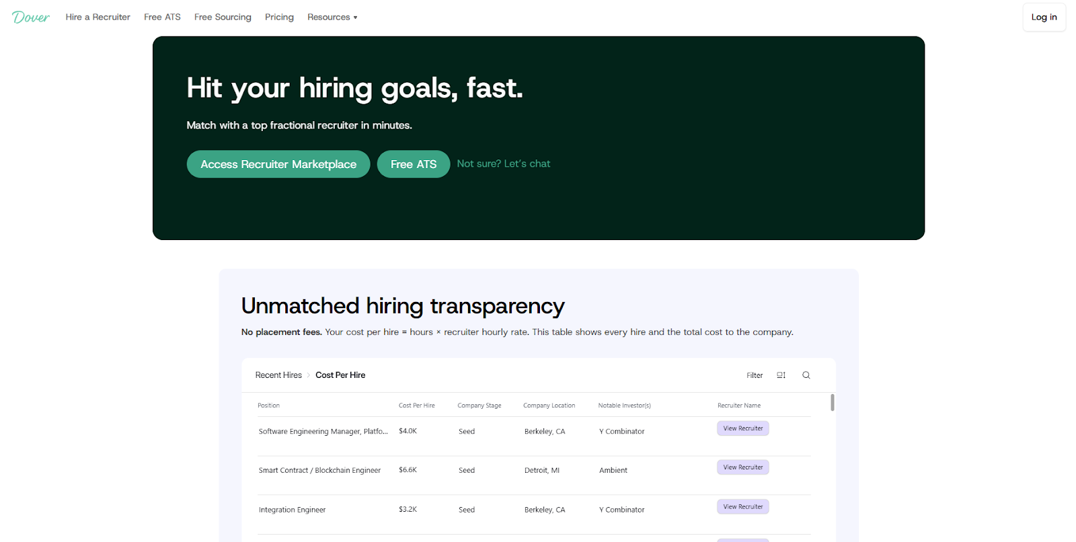
Task: Click the $4.0K cost cell
Action: point(408,431)
